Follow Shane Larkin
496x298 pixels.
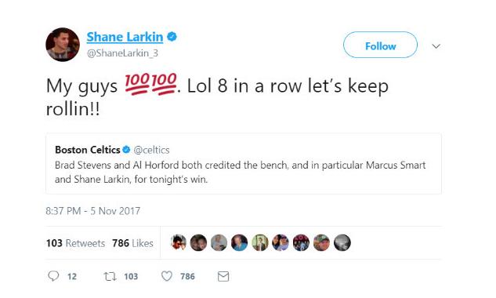pyautogui.click(x=380, y=45)
